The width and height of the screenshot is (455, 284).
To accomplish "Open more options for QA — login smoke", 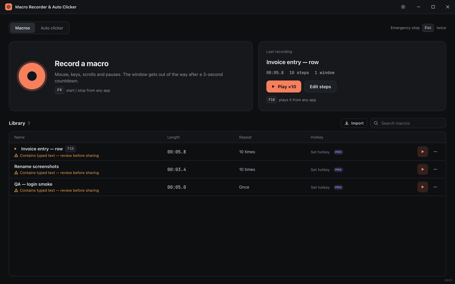I will 435,187.
